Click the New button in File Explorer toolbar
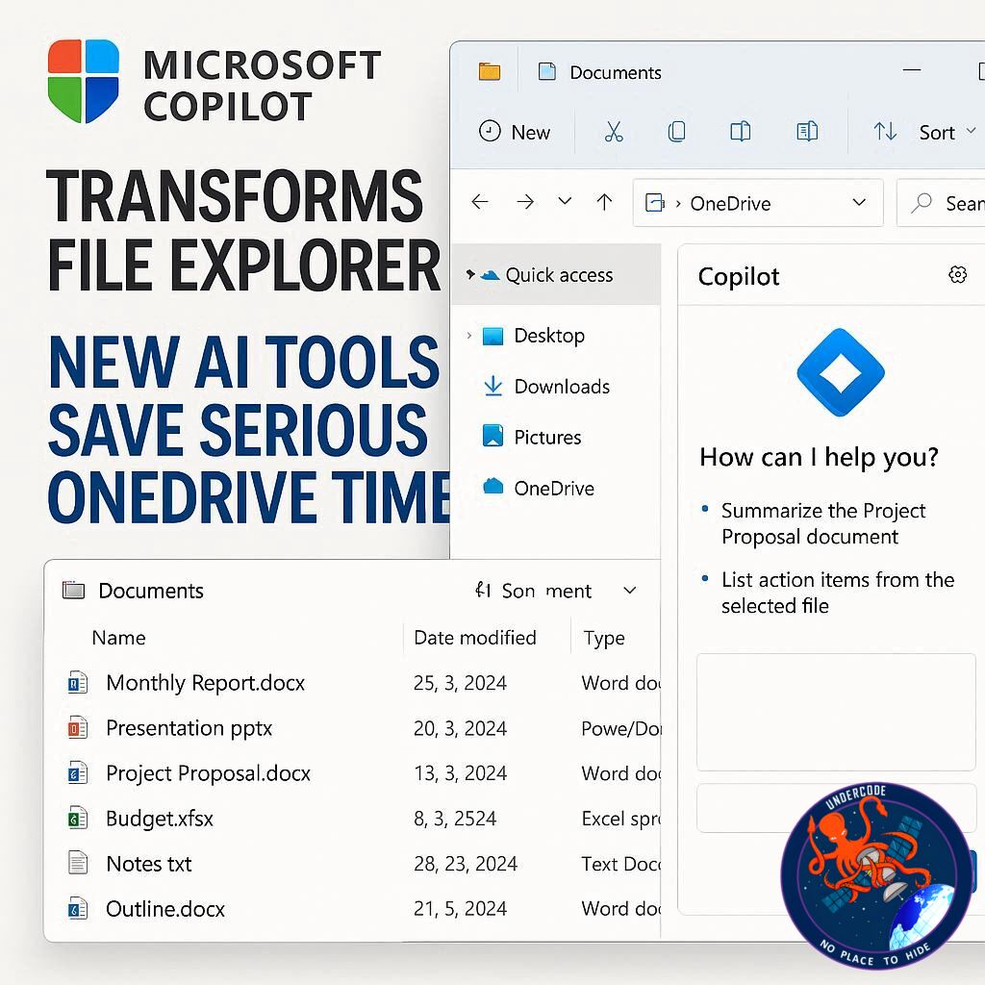The image size is (985, 985). pyautogui.click(x=514, y=132)
